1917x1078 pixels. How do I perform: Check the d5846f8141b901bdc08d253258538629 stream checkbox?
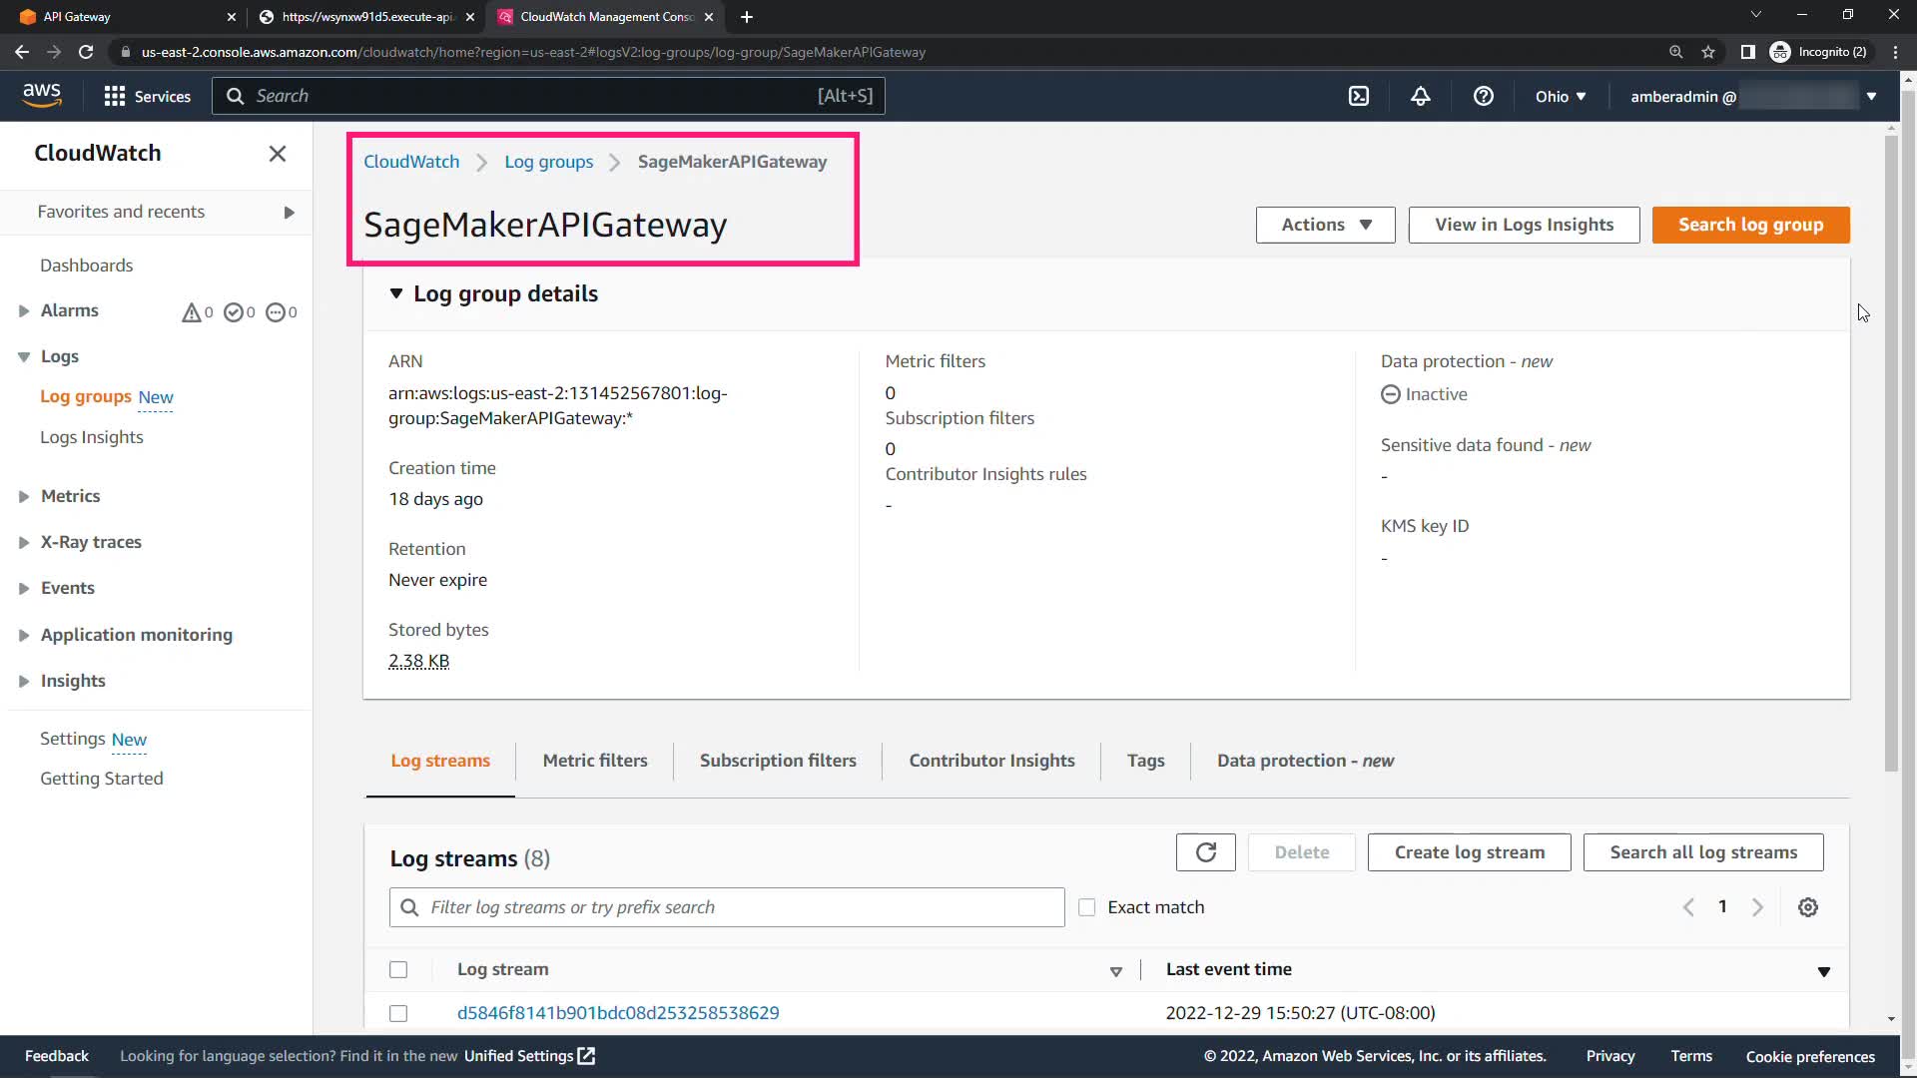[398, 1013]
